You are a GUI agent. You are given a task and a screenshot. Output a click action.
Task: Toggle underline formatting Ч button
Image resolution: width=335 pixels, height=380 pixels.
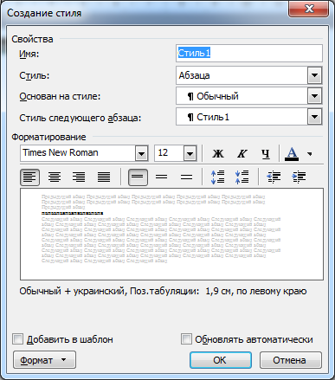pyautogui.click(x=266, y=153)
